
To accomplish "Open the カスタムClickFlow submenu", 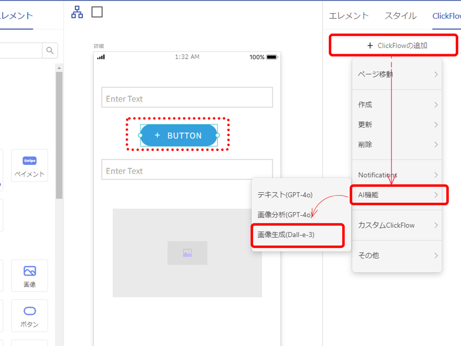I will 397,225.
